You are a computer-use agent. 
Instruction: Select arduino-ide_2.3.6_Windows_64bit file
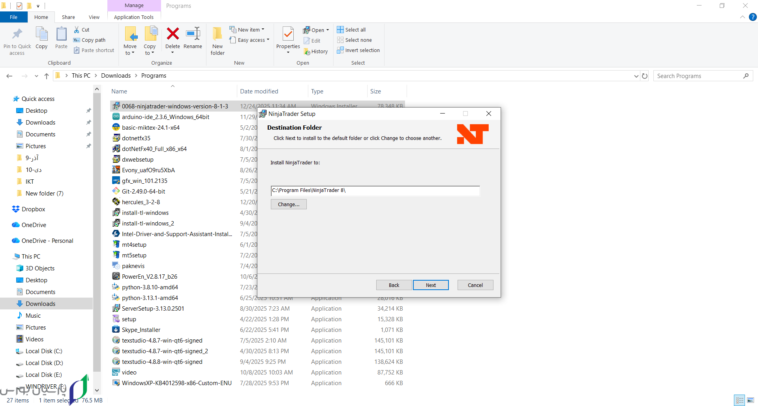pos(165,117)
